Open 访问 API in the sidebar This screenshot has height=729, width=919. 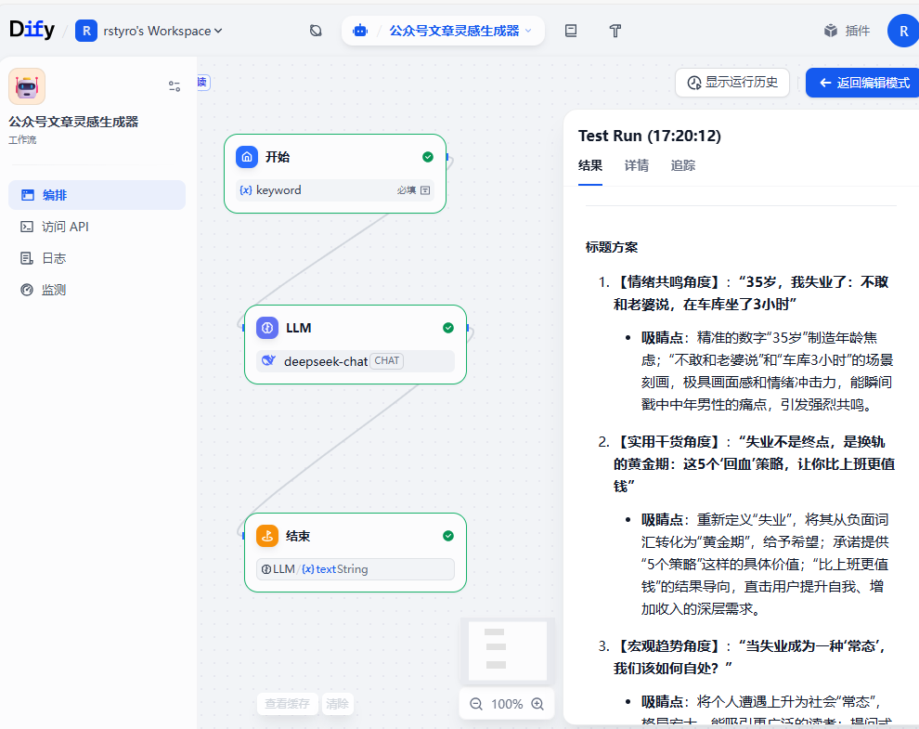pos(65,227)
